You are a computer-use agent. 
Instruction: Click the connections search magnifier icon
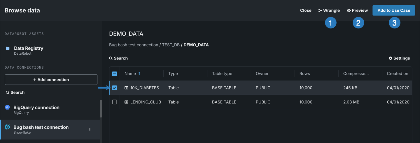(8, 92)
